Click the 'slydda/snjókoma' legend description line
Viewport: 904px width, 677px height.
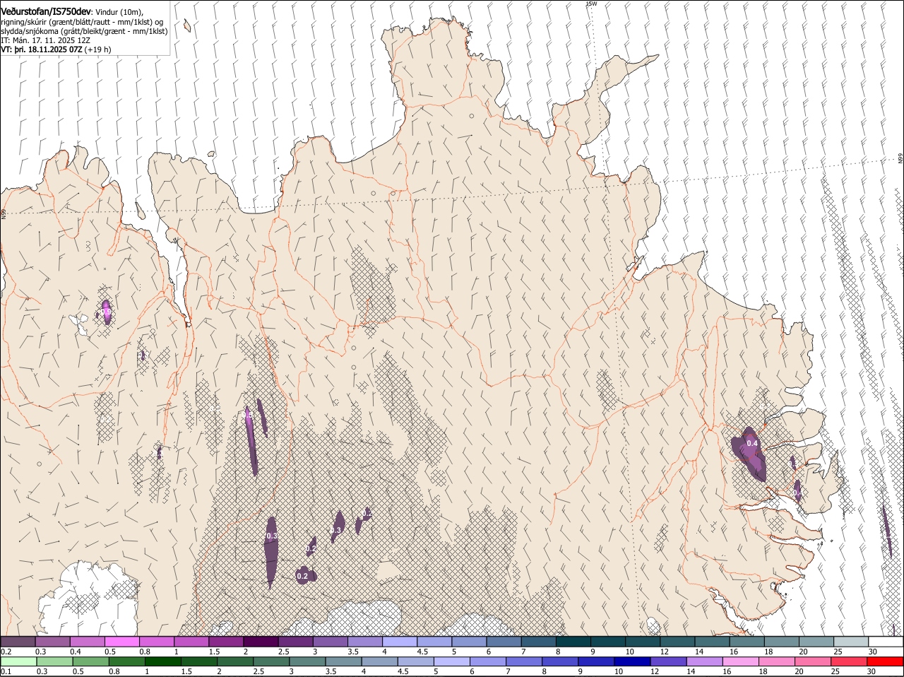(x=84, y=31)
